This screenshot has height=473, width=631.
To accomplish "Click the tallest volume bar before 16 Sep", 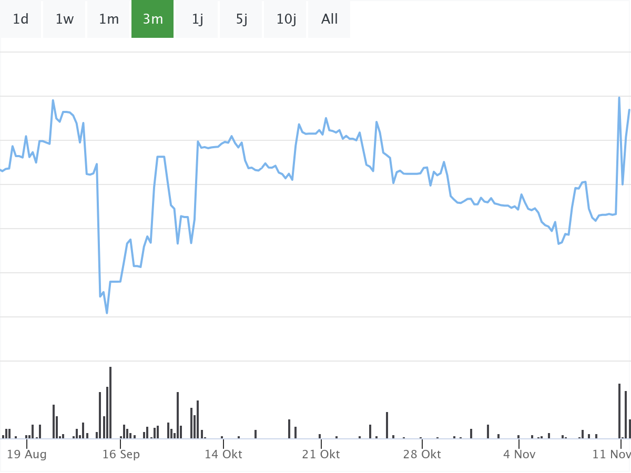I will tap(110, 402).
